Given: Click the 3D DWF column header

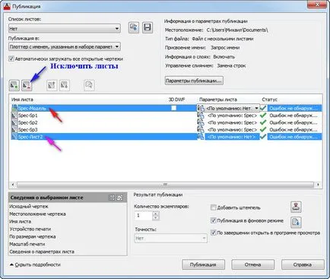Looking at the screenshot, I should click(x=176, y=100).
